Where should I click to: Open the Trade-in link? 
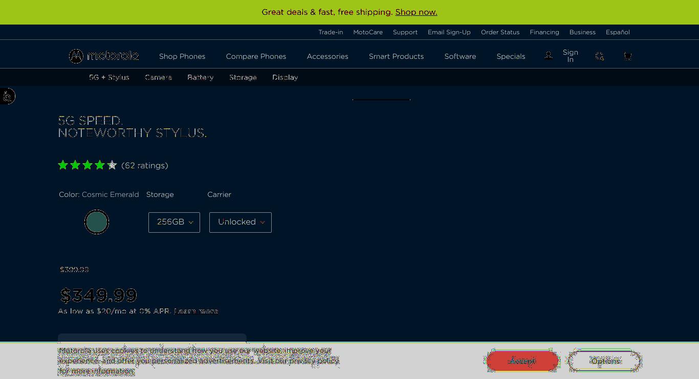(331, 32)
